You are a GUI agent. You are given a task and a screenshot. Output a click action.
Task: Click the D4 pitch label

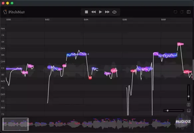[x=3, y=55]
